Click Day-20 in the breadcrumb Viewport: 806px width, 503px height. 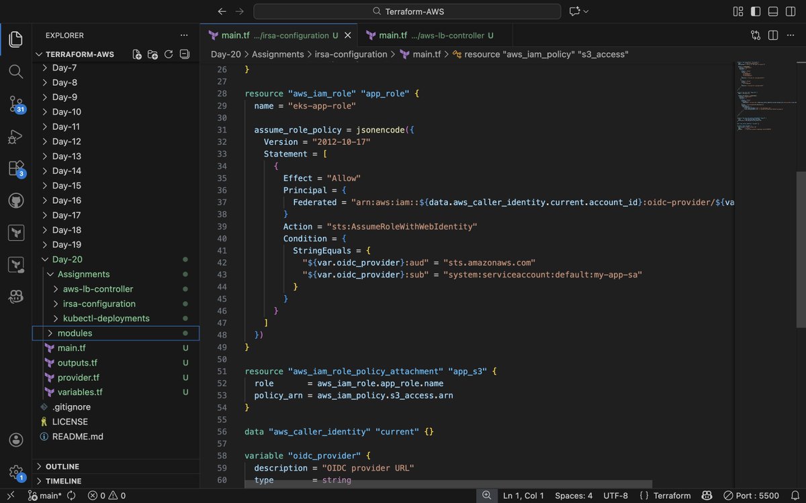coord(226,54)
